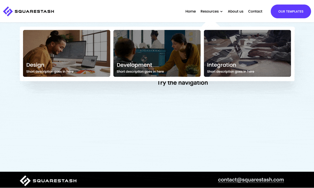Select Contact in the navigation bar
This screenshot has width=314, height=188.
click(x=255, y=11)
